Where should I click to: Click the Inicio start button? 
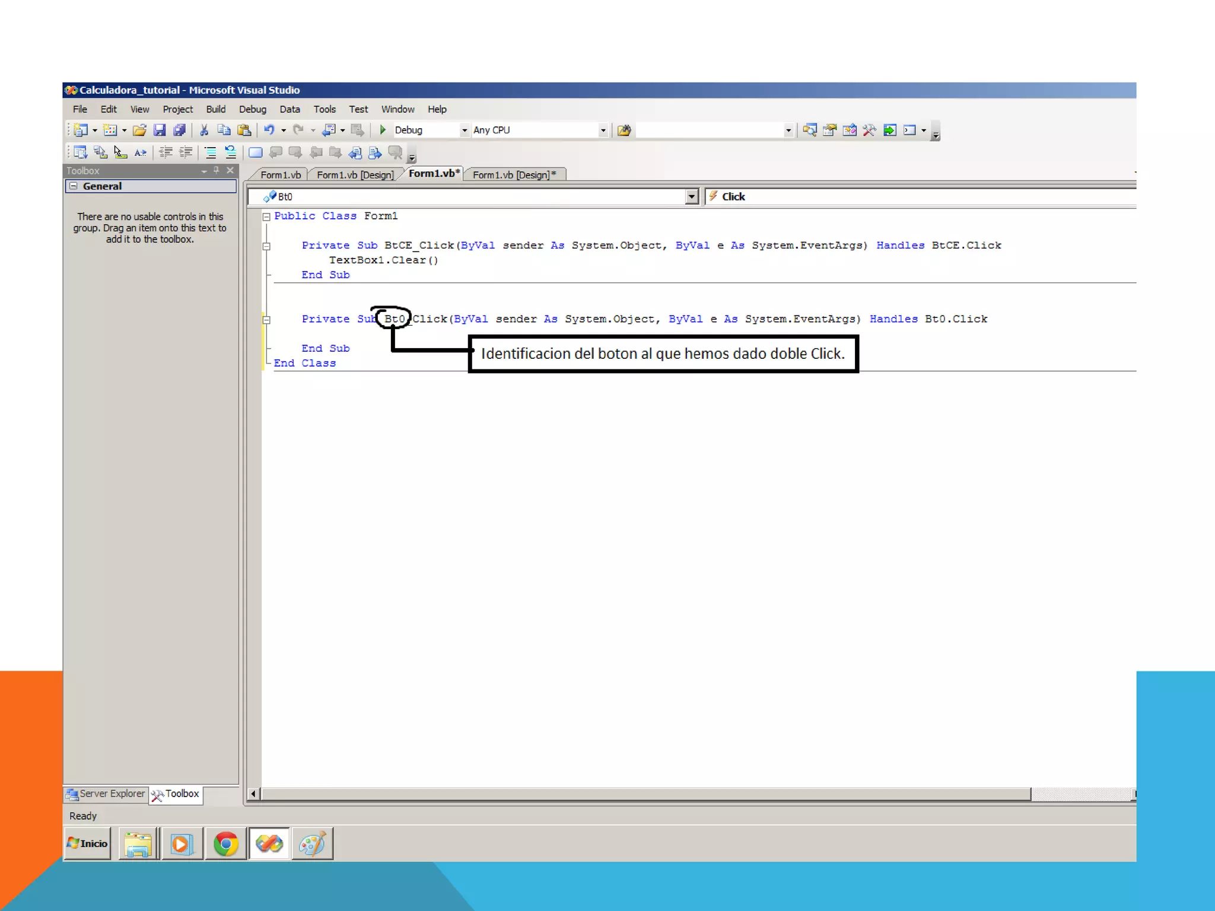tap(88, 843)
